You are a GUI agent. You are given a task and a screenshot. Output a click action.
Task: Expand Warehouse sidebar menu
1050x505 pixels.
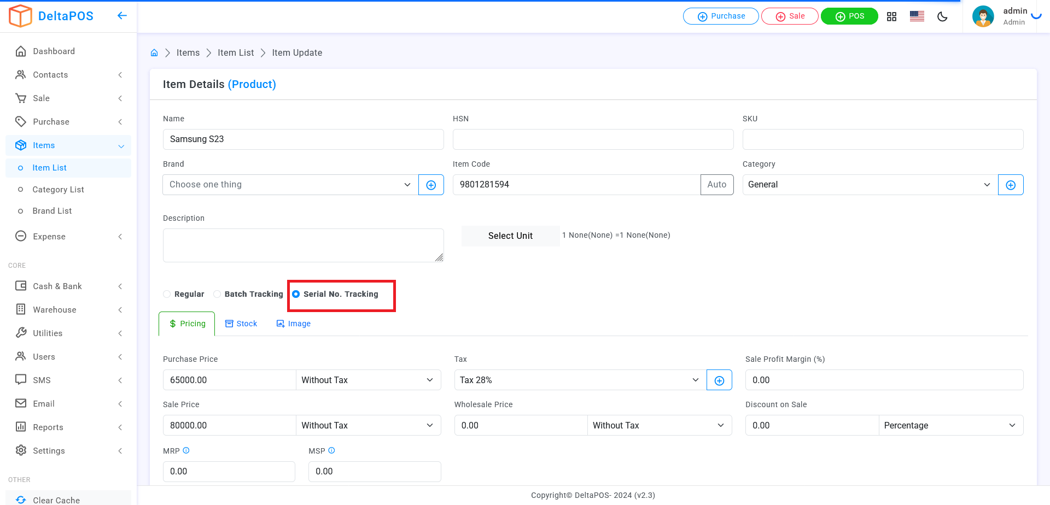click(x=68, y=310)
